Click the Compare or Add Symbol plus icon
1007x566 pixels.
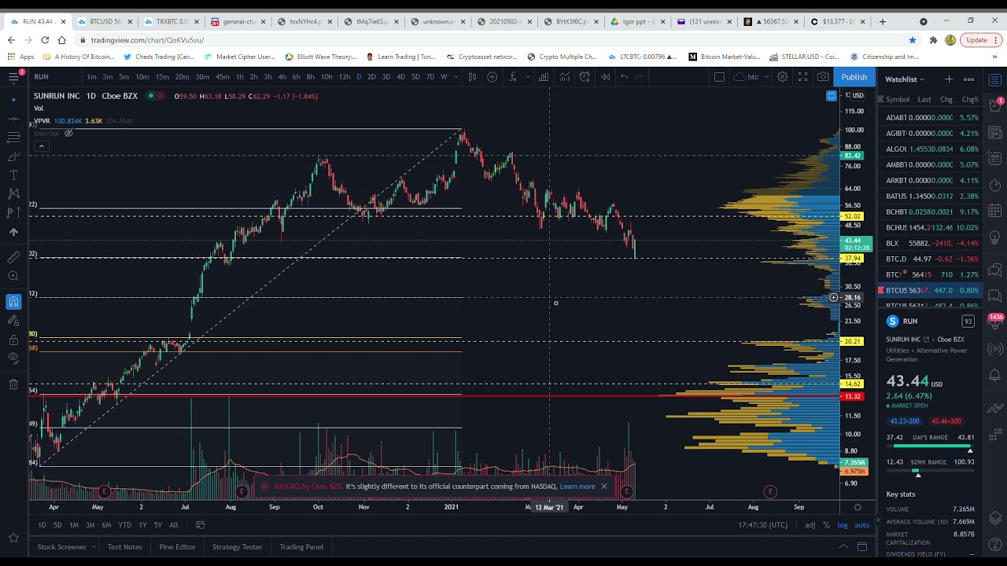492,77
